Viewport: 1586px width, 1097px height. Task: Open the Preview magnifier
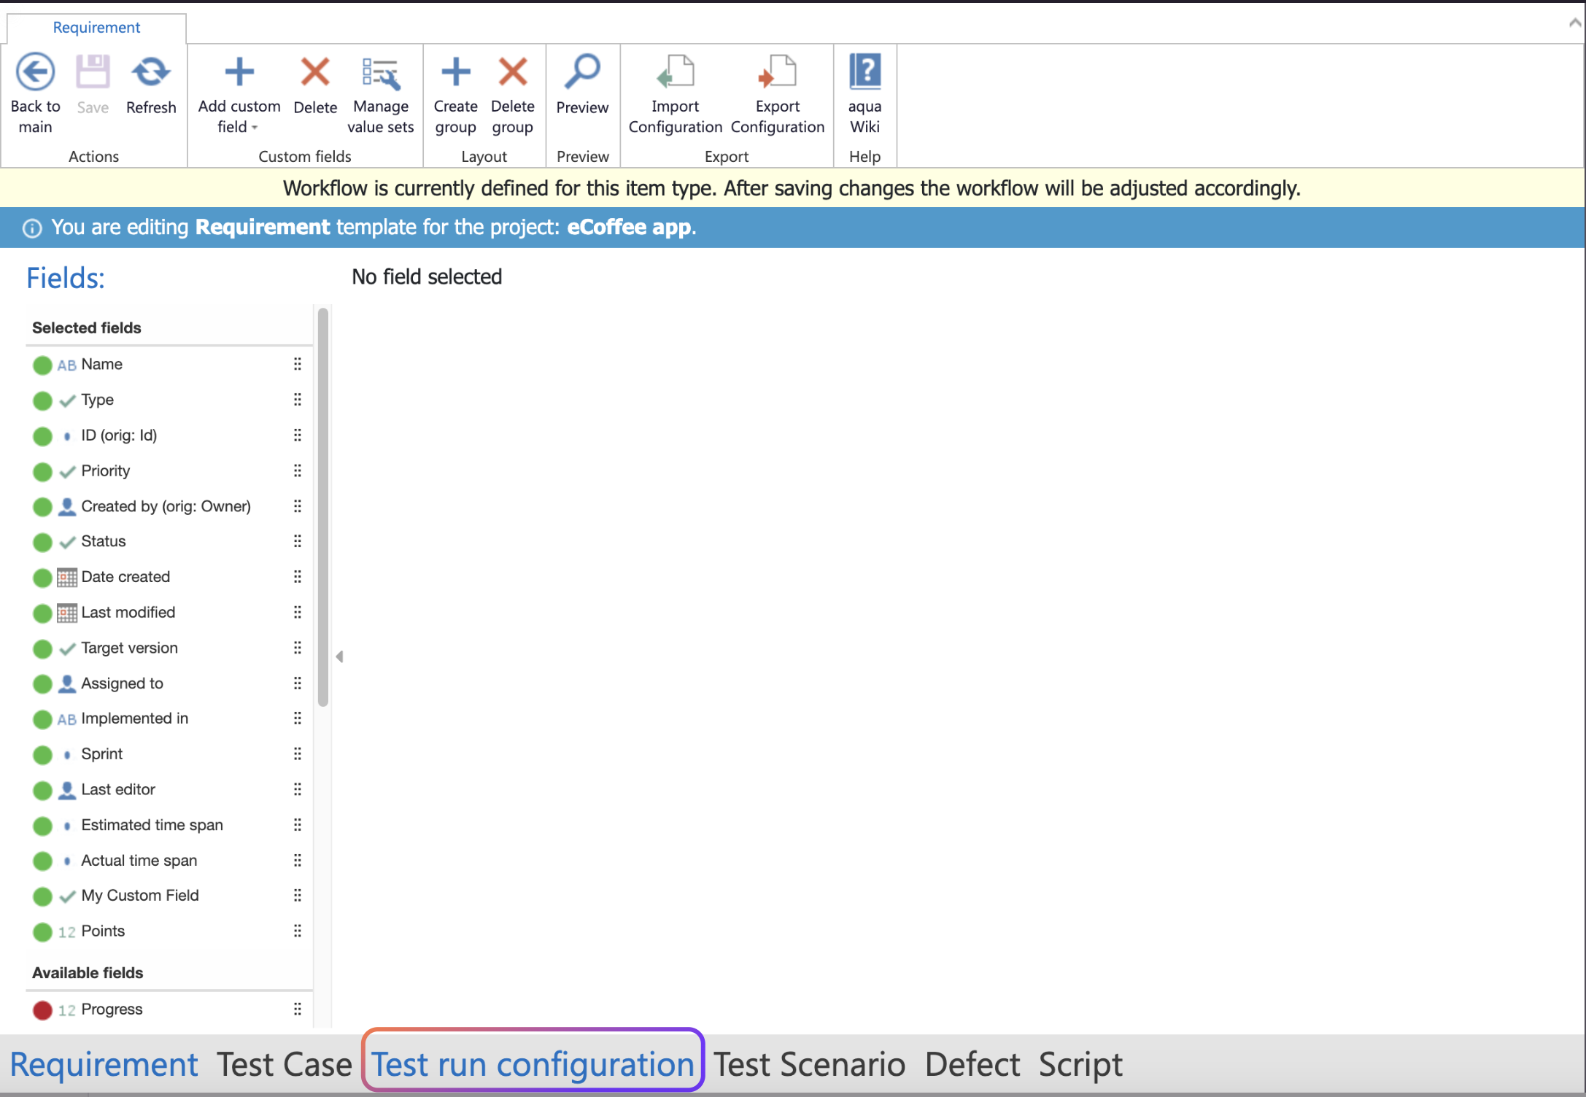point(582,72)
